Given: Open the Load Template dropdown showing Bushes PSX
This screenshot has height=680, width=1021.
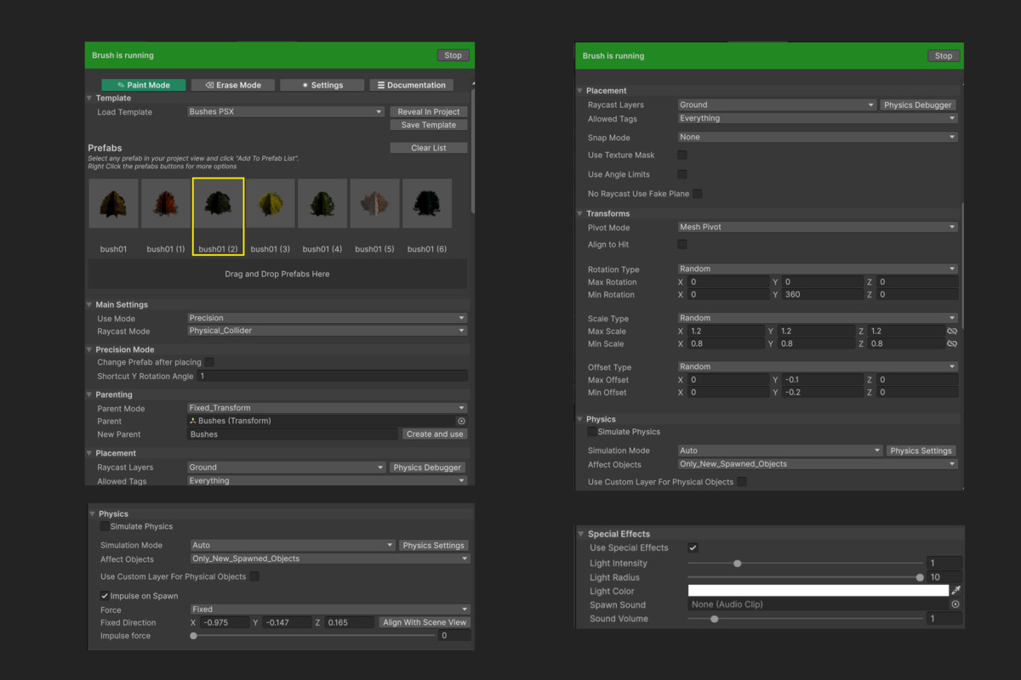Looking at the screenshot, I should [x=285, y=111].
